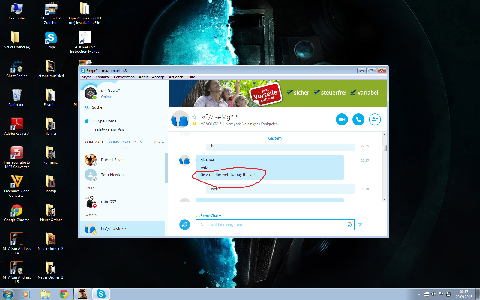Select LxG//~#Mg*-* in conversation list

coord(122,229)
